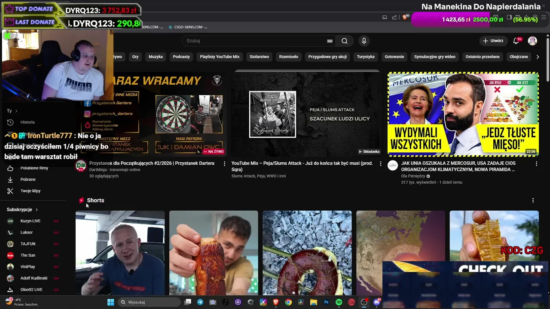Open the on-screen keyboard icon in search box

pos(330,41)
